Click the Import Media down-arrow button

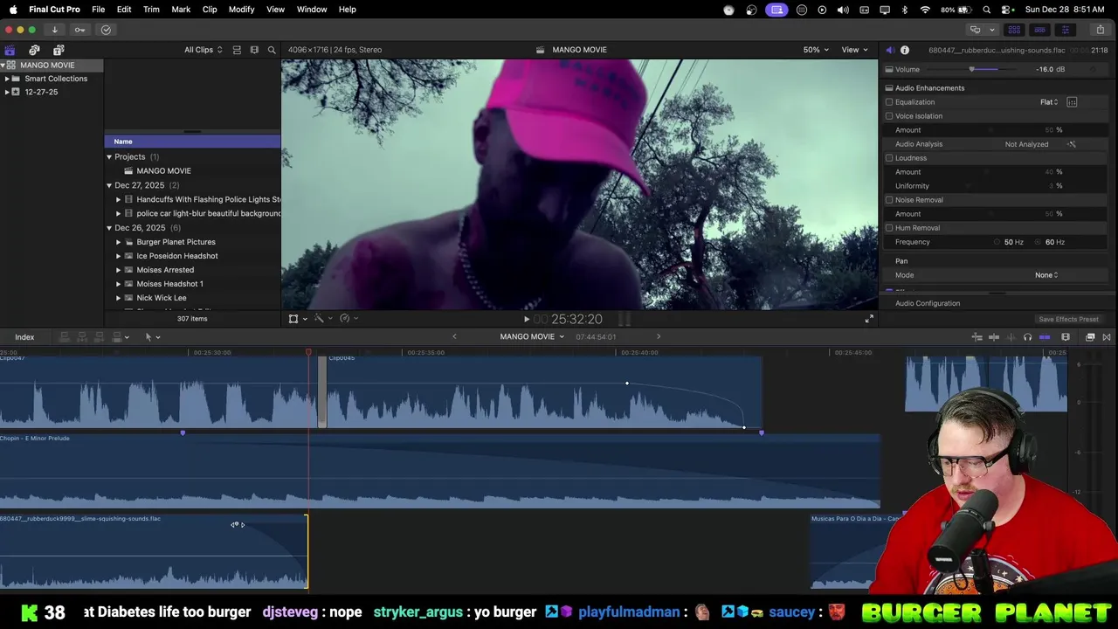tap(54, 30)
